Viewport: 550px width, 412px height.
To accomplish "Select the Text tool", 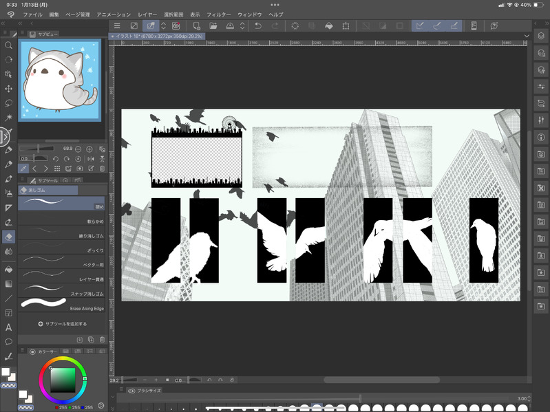I will [8, 327].
